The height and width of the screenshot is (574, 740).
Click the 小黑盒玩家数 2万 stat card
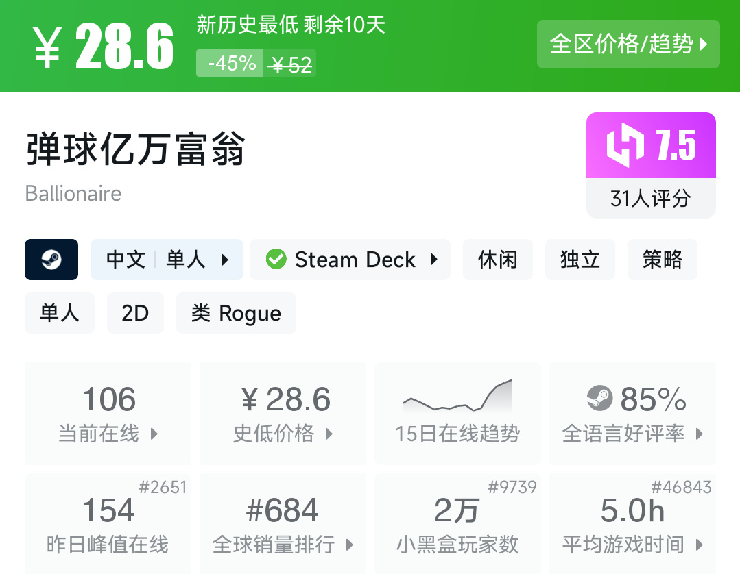pyautogui.click(x=457, y=523)
